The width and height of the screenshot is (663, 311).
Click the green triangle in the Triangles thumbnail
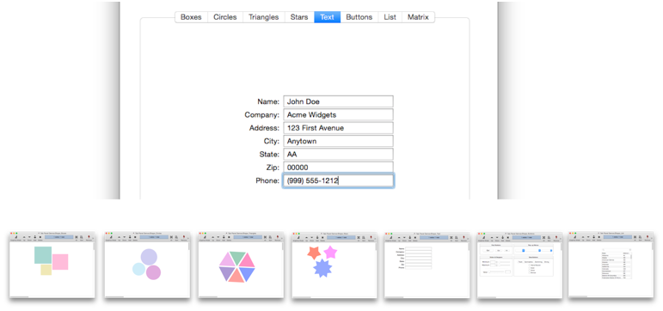tap(237, 257)
